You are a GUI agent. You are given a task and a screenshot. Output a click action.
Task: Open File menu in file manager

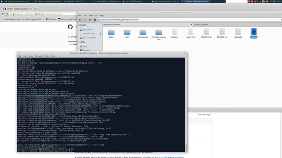click(80, 16)
